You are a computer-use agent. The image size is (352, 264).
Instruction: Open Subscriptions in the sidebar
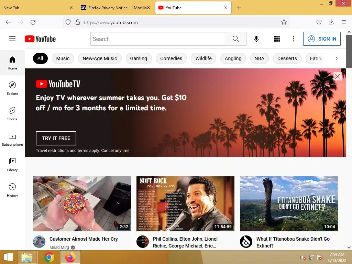coord(12,139)
